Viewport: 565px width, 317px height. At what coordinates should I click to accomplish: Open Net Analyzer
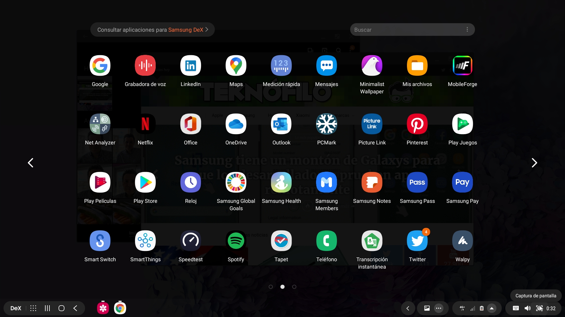coord(100,124)
